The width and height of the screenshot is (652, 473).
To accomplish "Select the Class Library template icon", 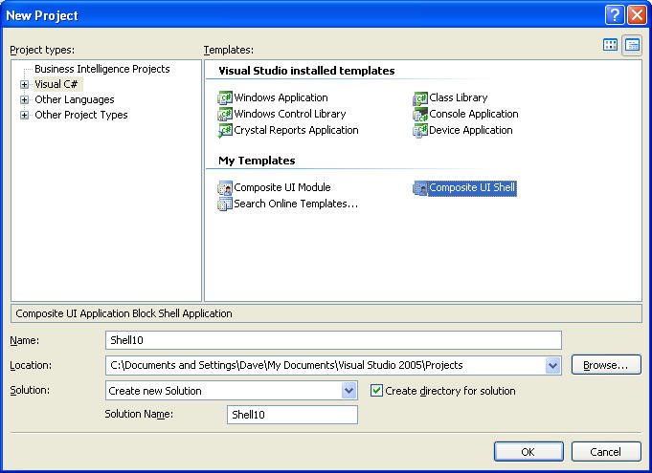I will [x=420, y=97].
